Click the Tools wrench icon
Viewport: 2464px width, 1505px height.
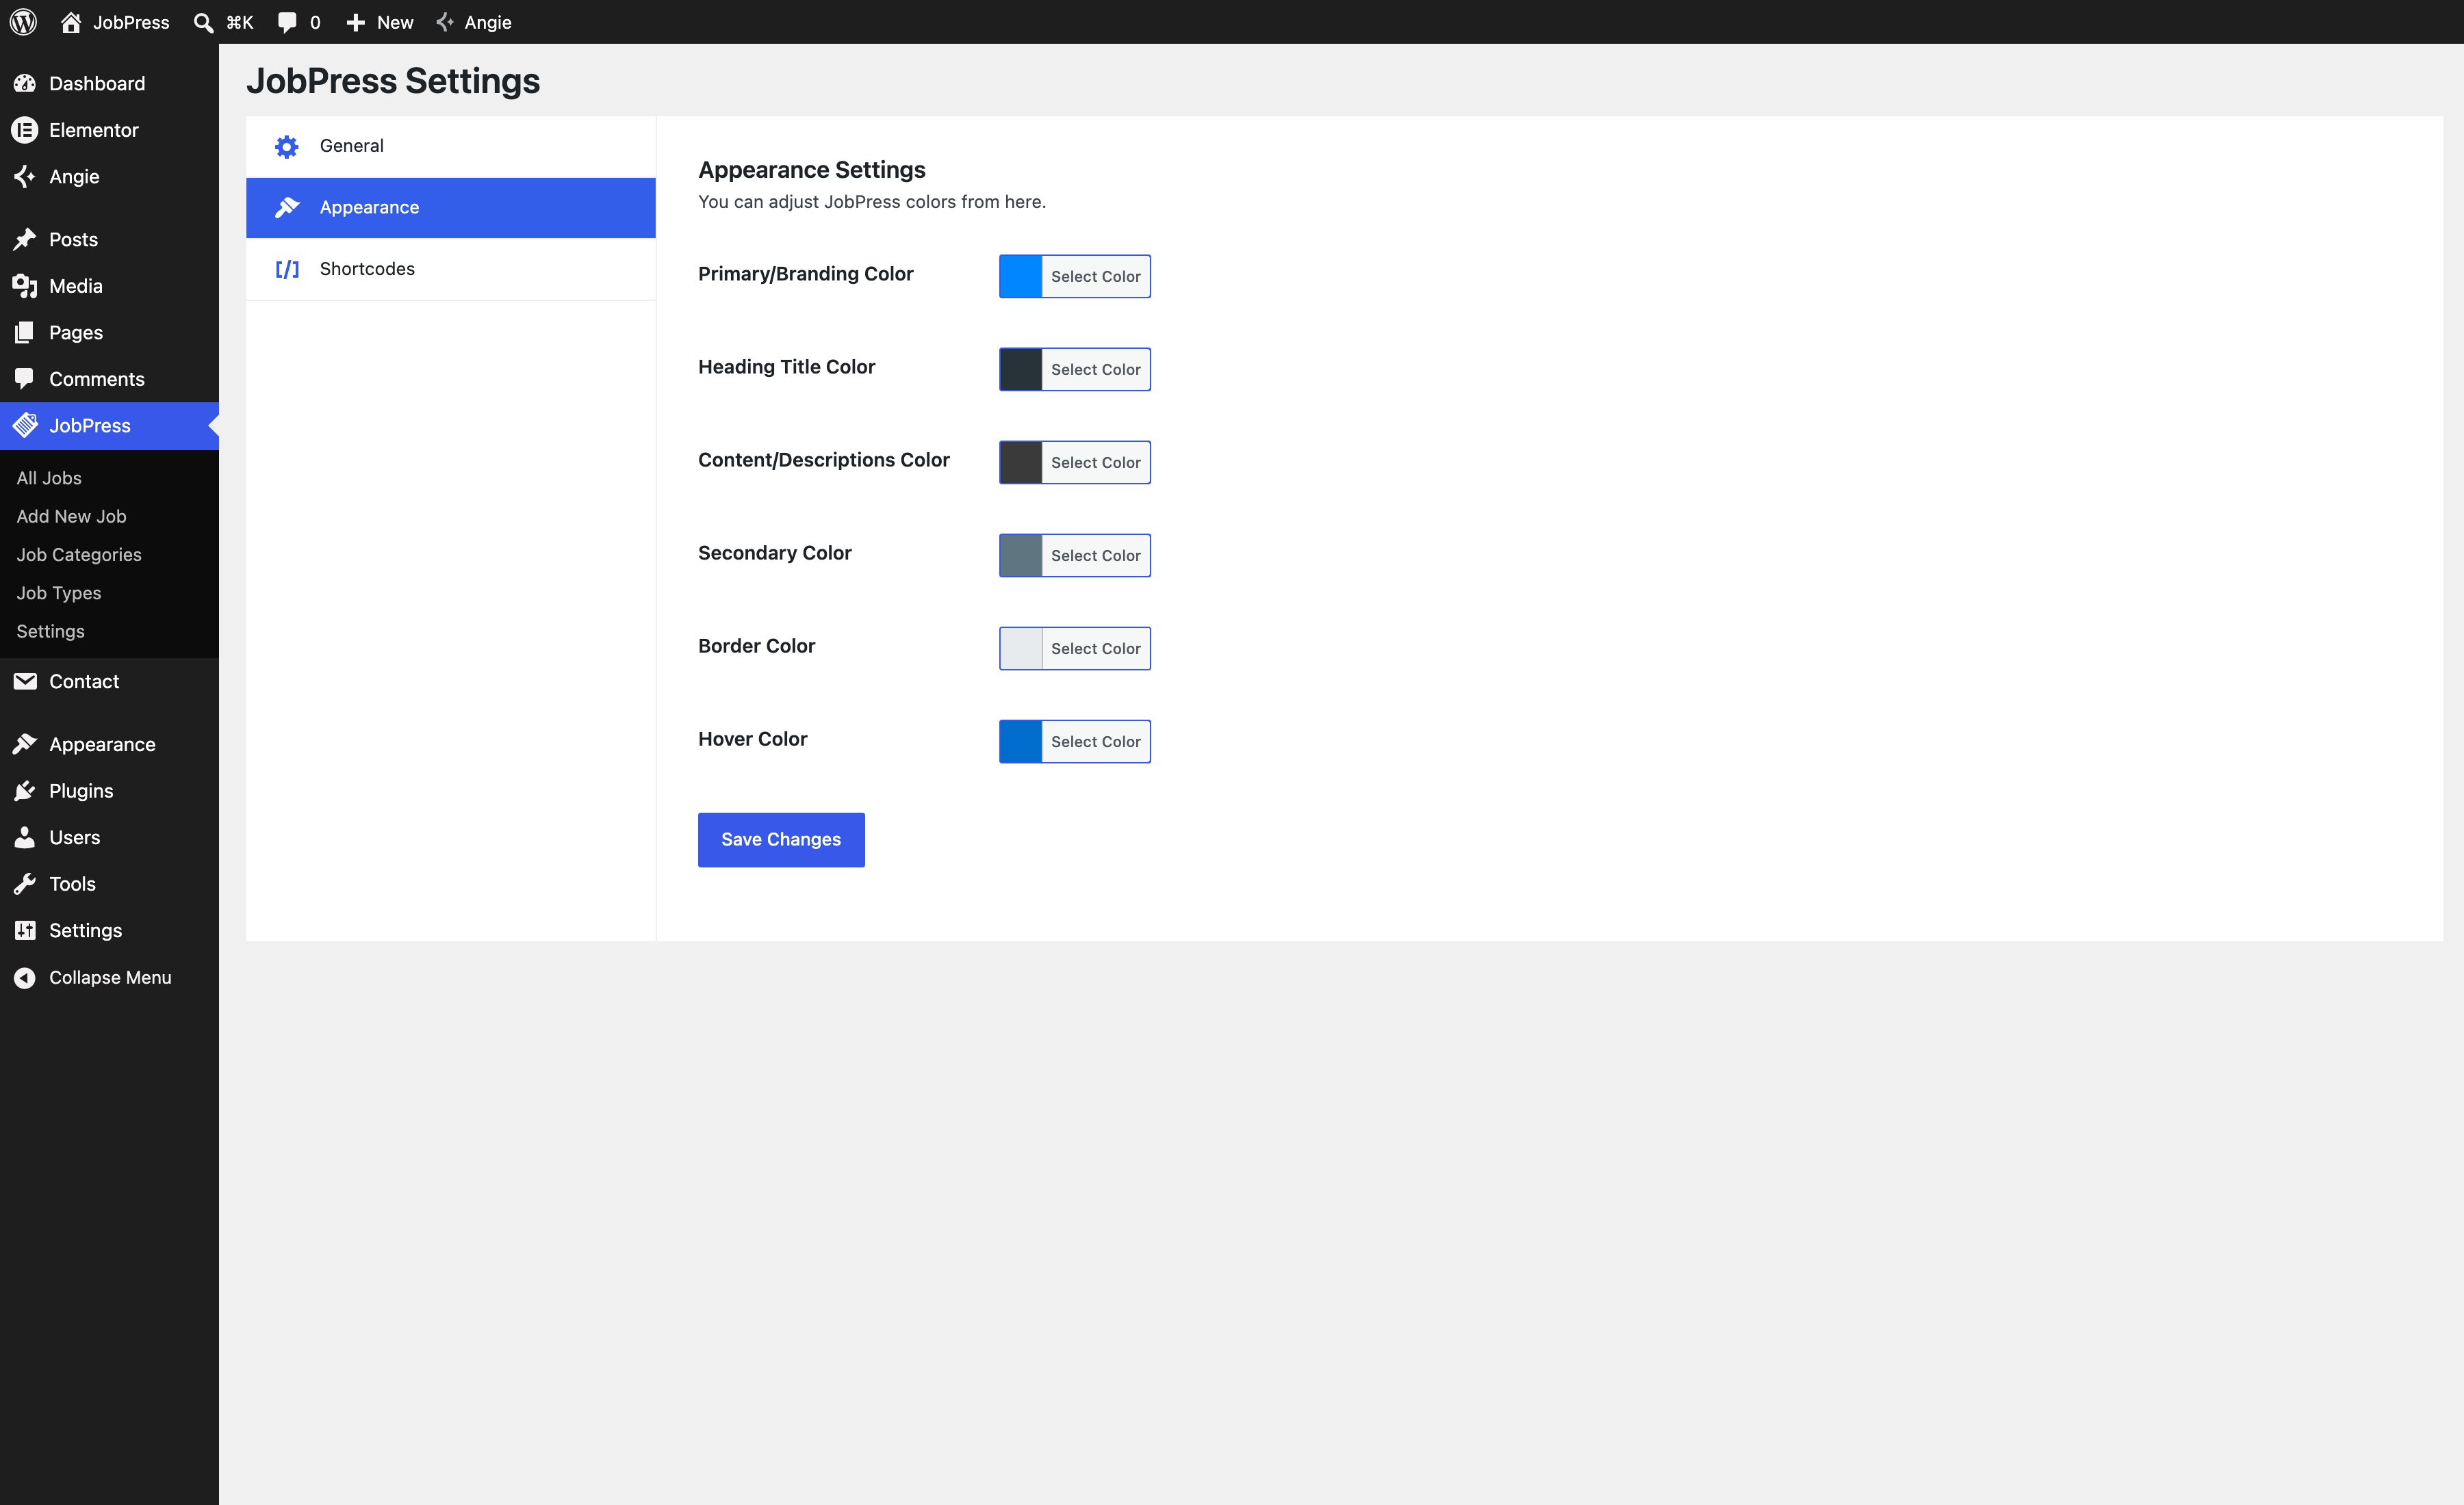click(x=25, y=885)
